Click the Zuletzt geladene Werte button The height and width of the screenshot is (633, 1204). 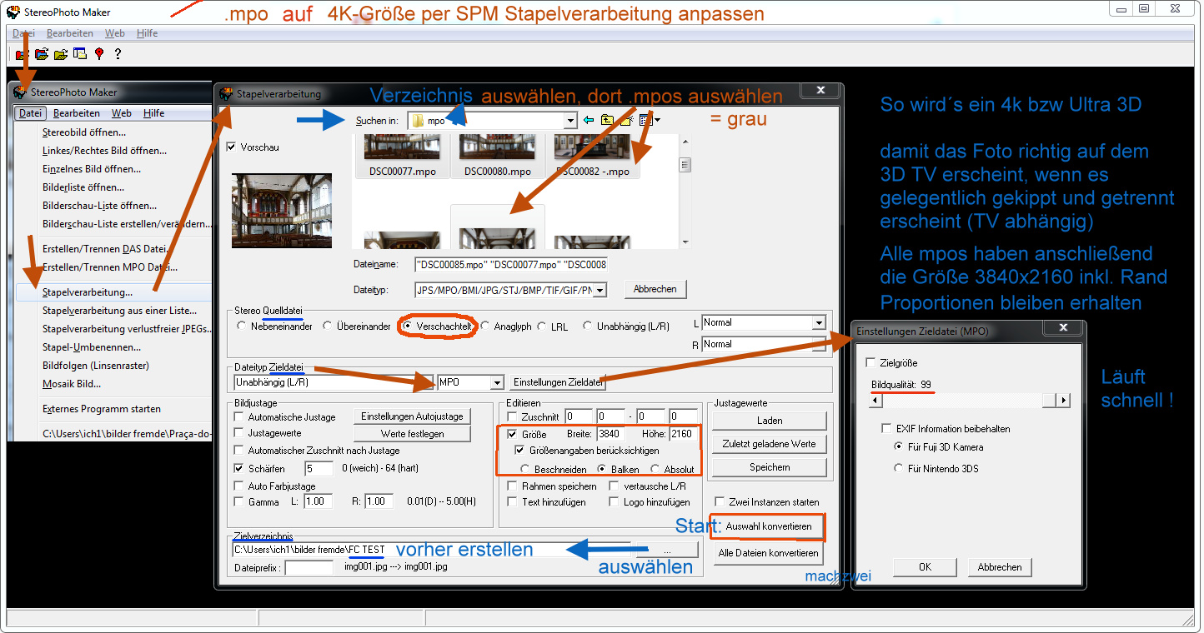tap(770, 444)
